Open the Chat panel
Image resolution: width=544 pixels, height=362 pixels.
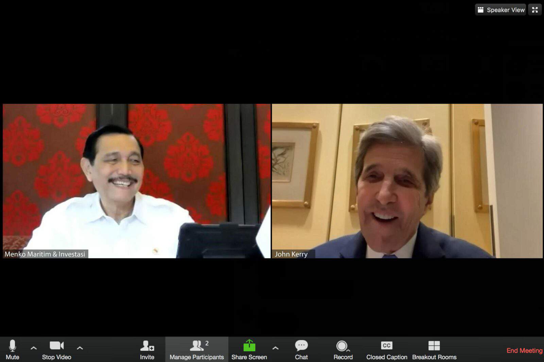pyautogui.click(x=301, y=350)
